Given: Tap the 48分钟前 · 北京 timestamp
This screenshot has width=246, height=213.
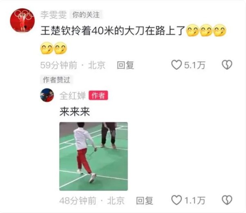Looking at the screenshot, I should point(92,200).
